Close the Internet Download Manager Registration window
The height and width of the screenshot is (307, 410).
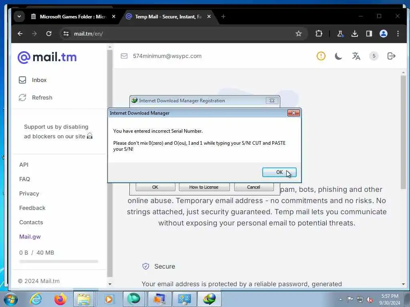(272, 100)
